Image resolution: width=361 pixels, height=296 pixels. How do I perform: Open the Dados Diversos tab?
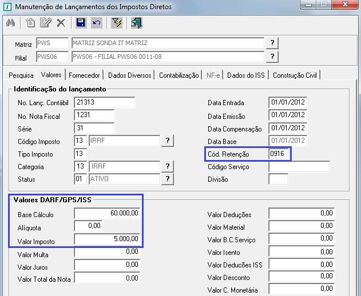tap(130, 75)
